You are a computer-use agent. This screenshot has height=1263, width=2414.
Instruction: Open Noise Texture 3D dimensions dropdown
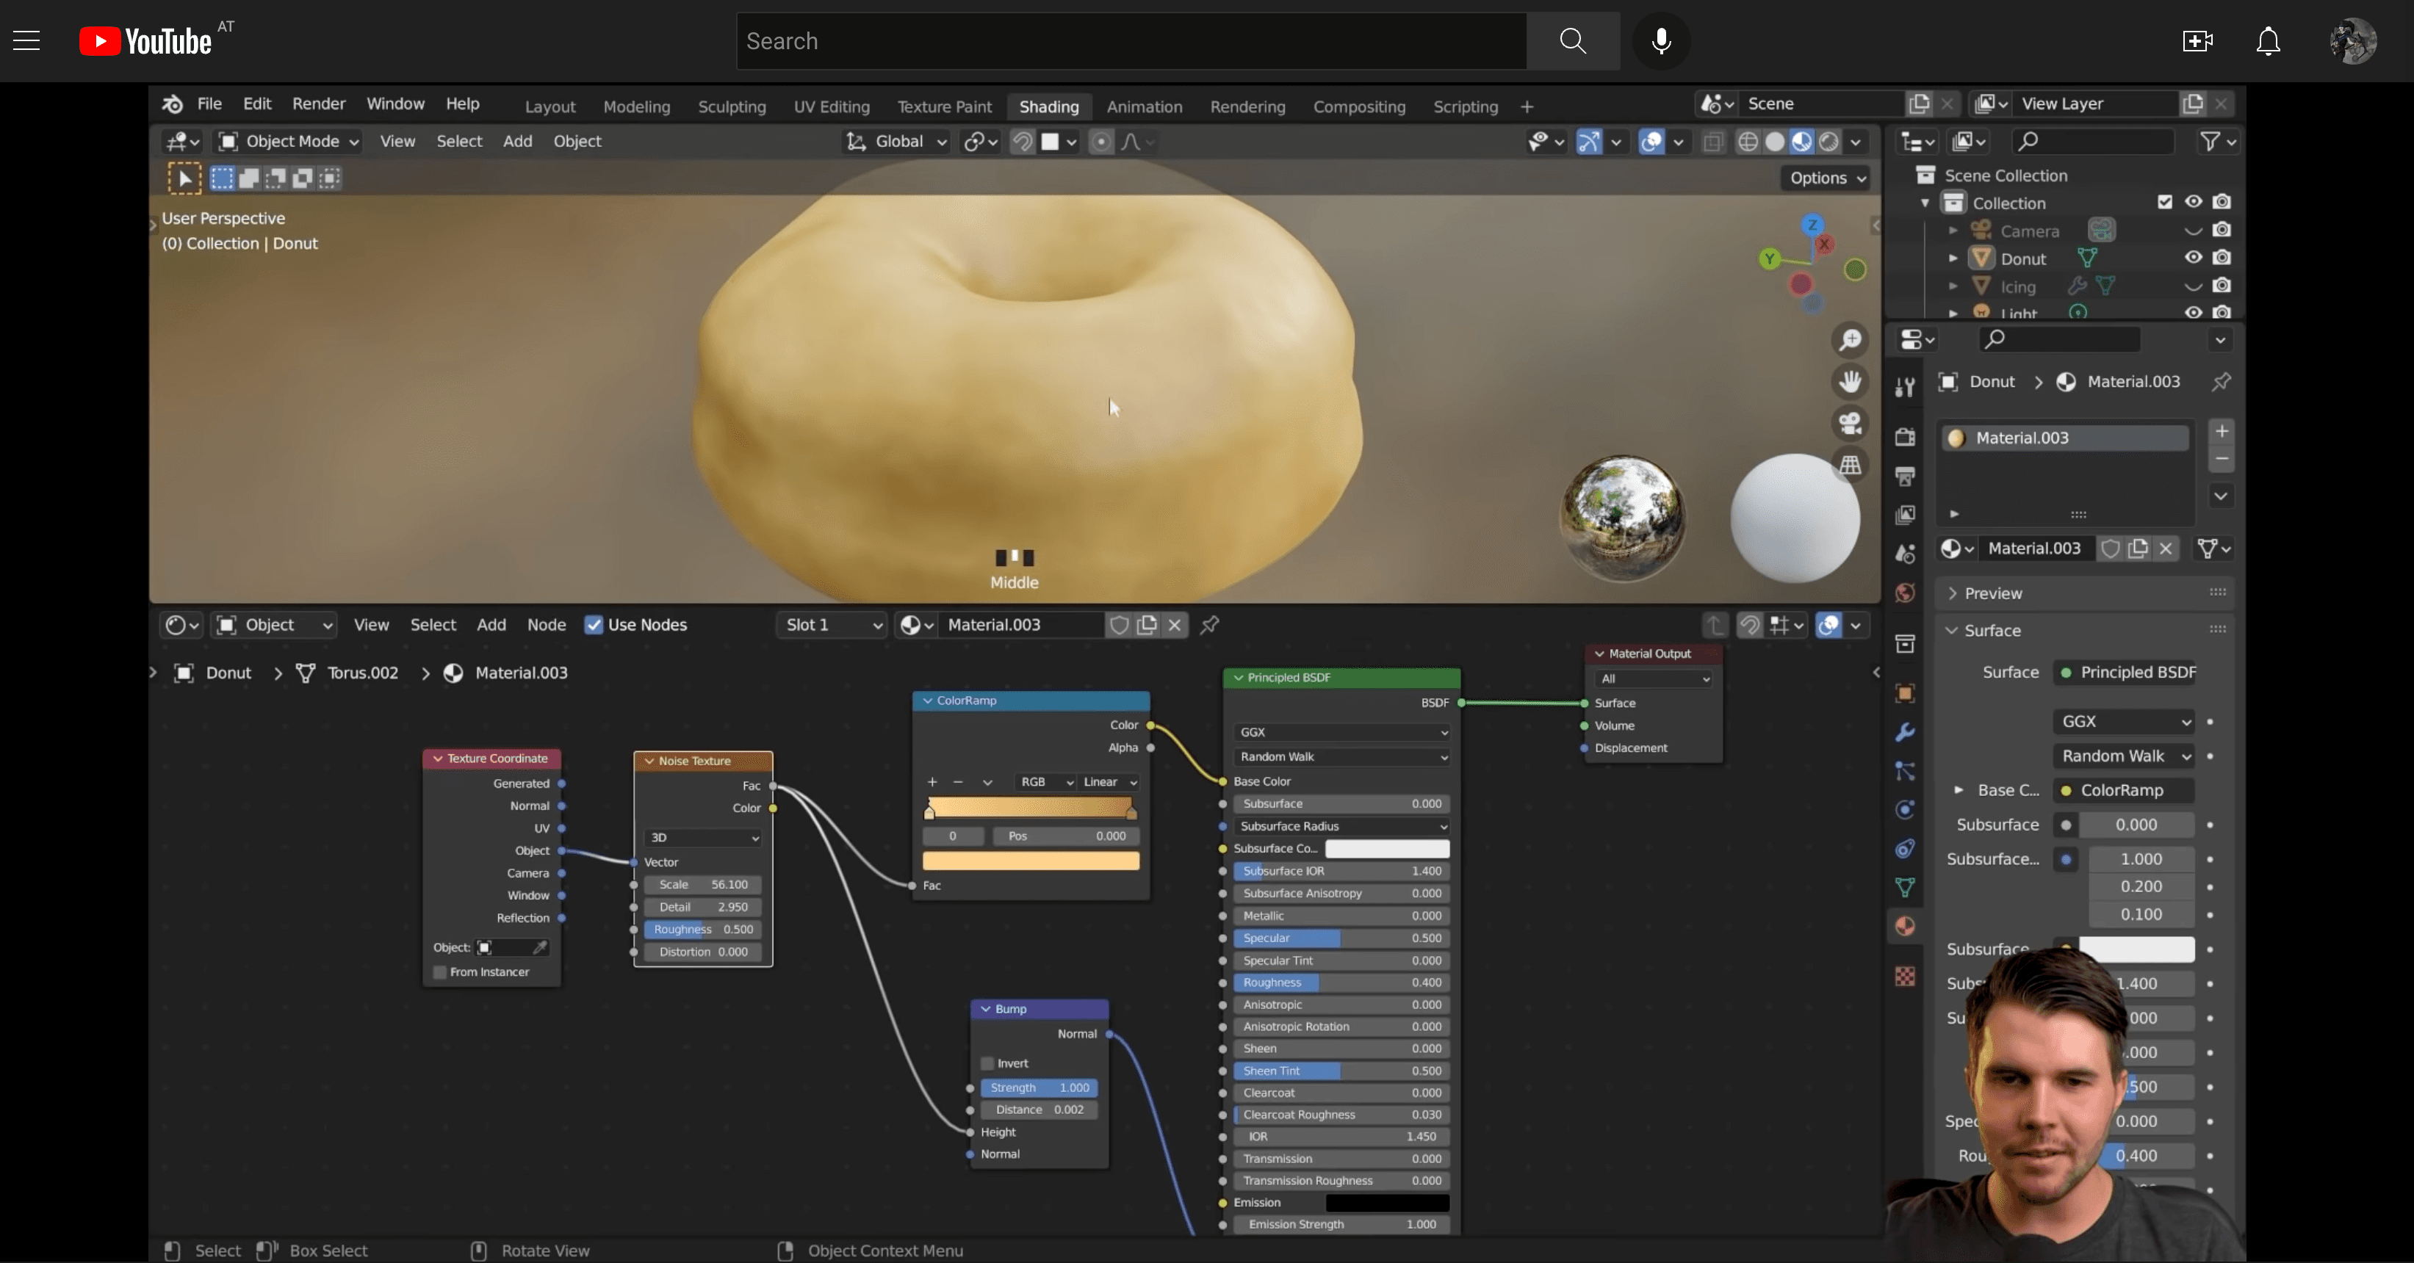703,838
